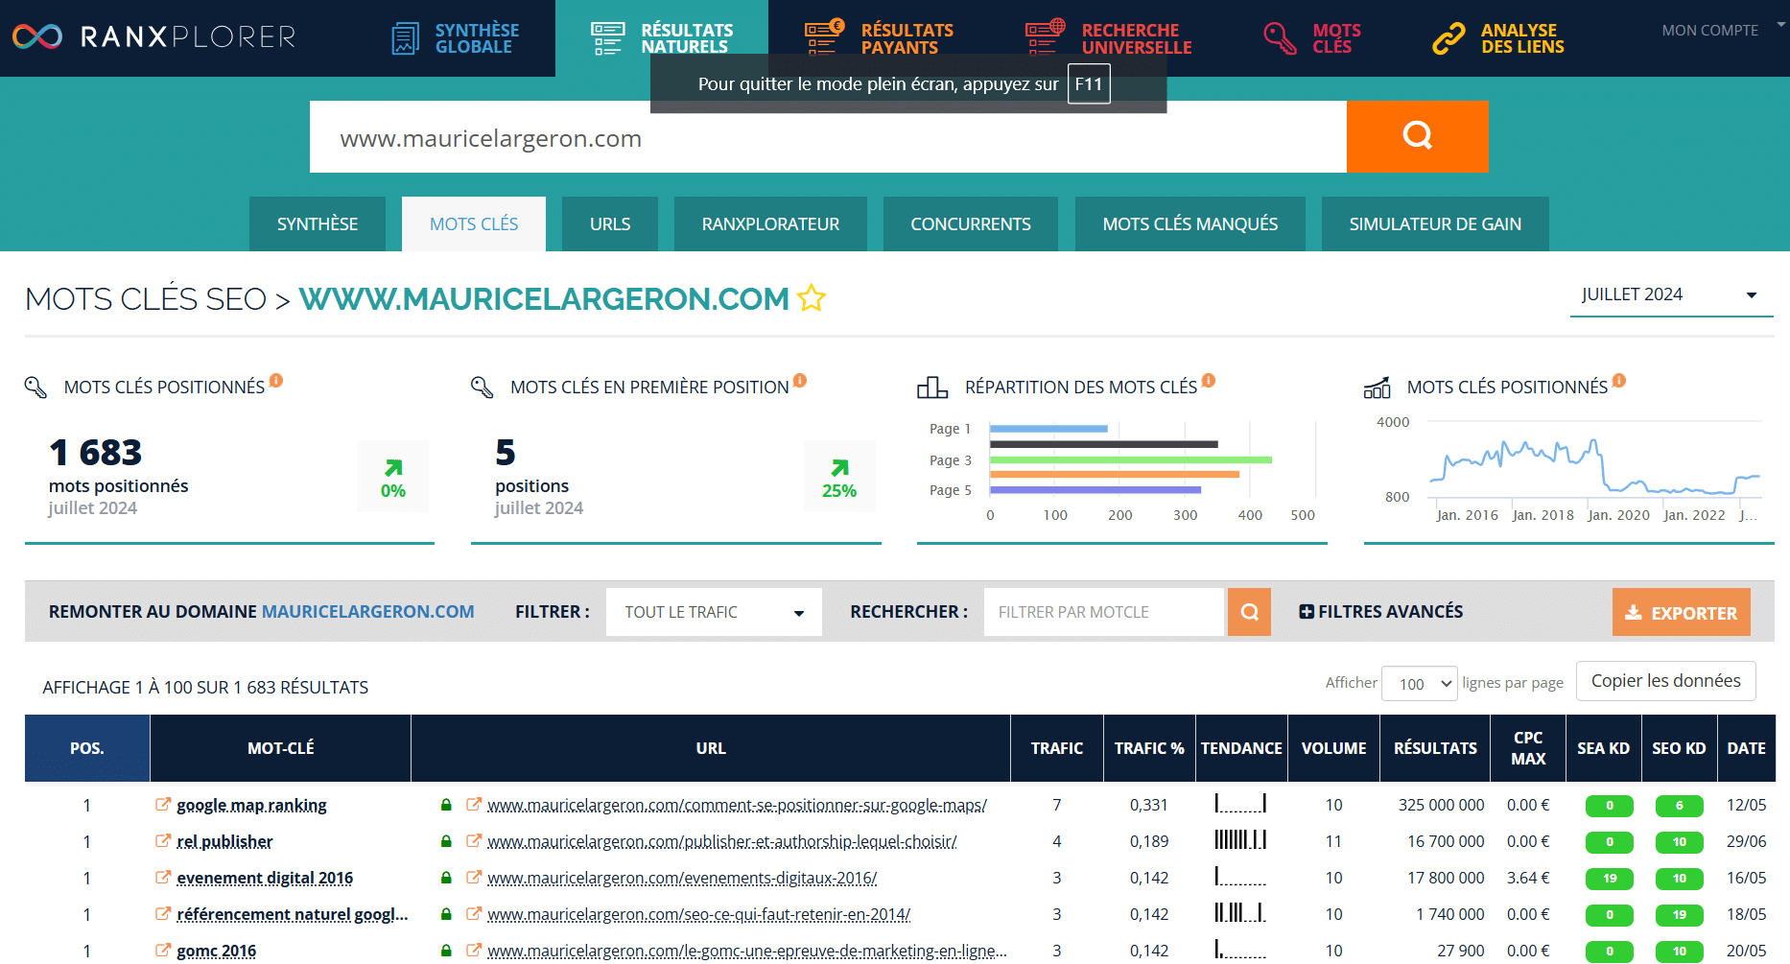This screenshot has width=1790, height=964.
Task: Open external link icon for 'google map ranking'
Action: coord(163,805)
